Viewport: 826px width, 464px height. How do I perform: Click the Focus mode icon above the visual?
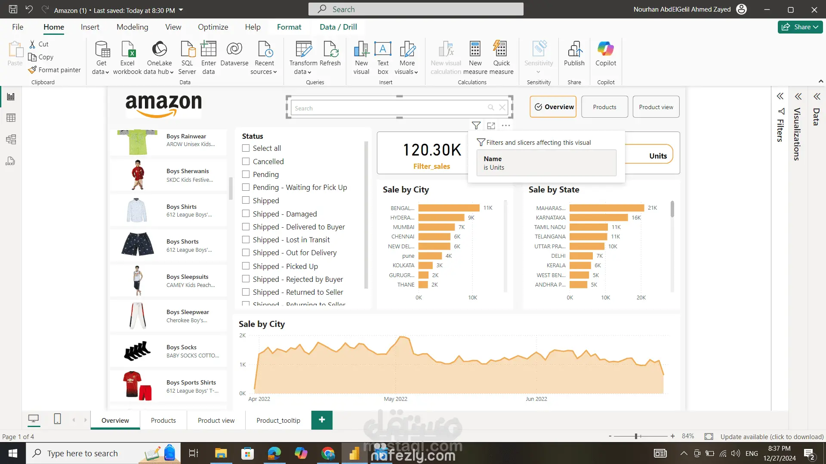491,126
